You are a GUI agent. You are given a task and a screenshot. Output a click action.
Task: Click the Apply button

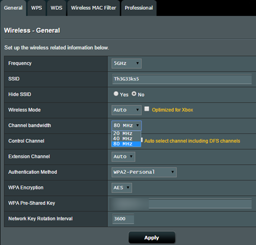(152, 237)
